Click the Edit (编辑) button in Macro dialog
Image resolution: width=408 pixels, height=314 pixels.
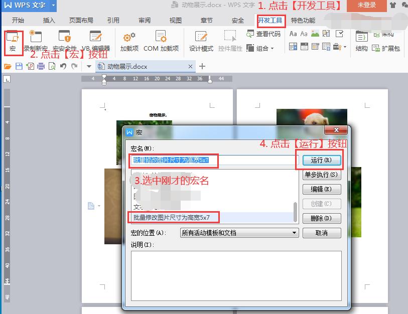pyautogui.click(x=322, y=189)
